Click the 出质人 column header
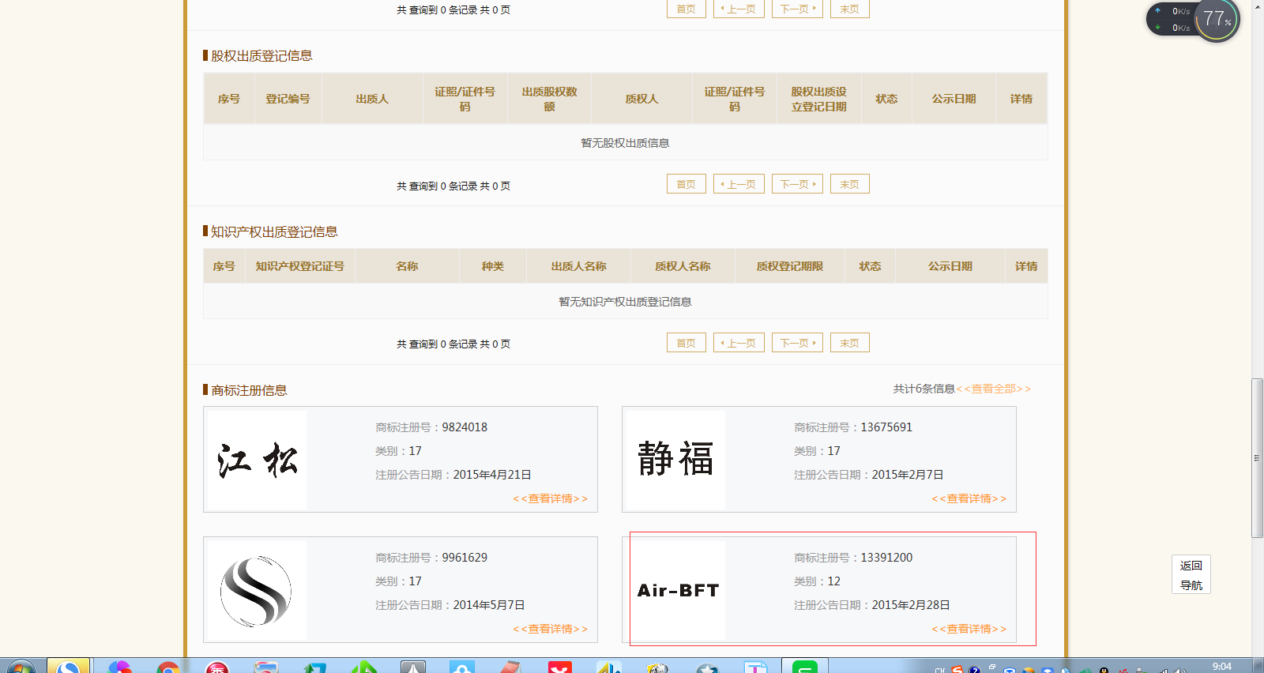The width and height of the screenshot is (1264, 673). pyautogui.click(x=372, y=99)
